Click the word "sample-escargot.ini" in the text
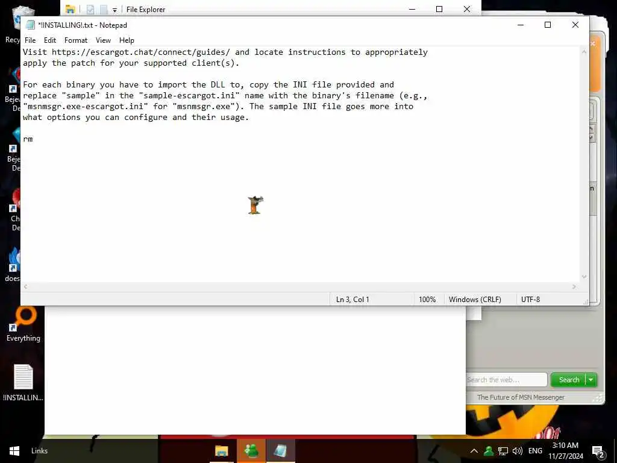Screen dimensions: 617x463 [189, 95]
